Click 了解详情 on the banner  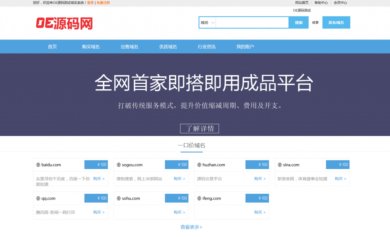[x=199, y=128]
